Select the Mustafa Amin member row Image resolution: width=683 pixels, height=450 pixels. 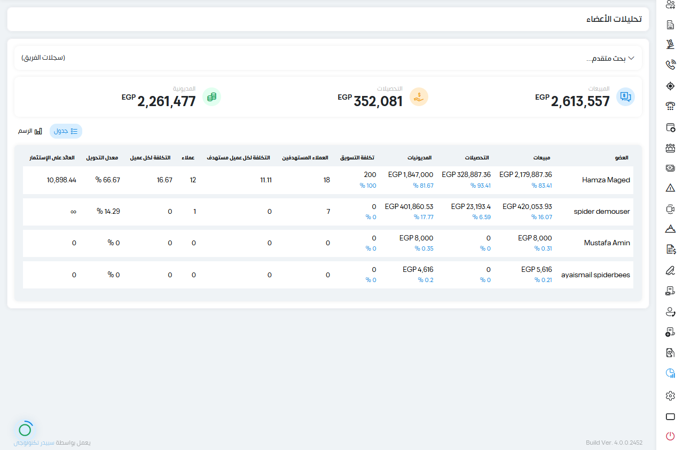coord(328,243)
